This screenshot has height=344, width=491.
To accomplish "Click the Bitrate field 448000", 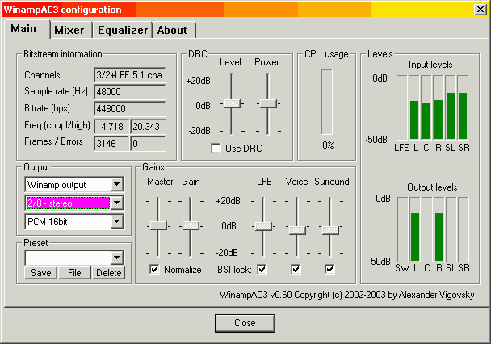I will point(130,109).
